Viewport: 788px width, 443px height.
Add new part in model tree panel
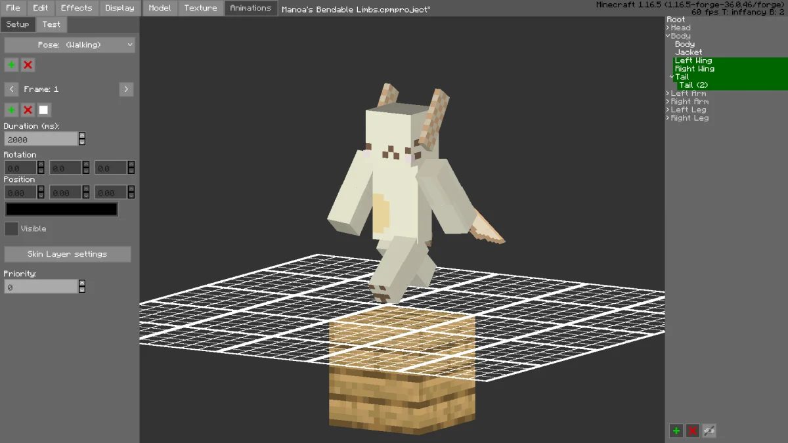point(676,431)
